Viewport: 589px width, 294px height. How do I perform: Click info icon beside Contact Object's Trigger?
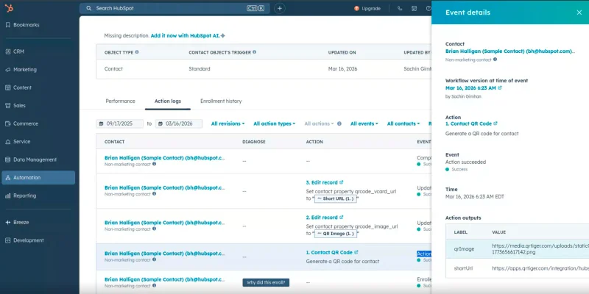tap(254, 52)
